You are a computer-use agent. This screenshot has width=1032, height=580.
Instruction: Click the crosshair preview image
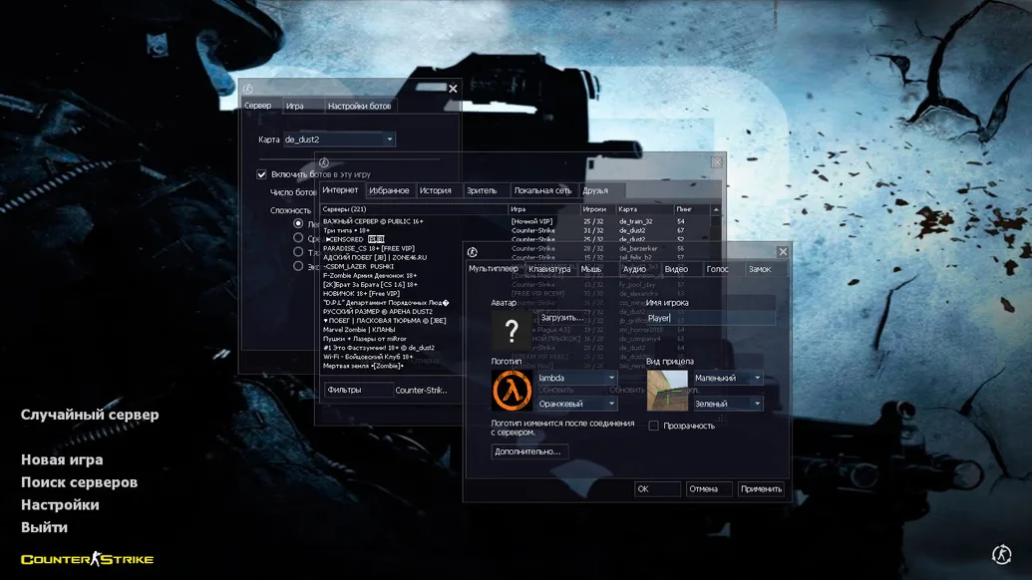667,391
